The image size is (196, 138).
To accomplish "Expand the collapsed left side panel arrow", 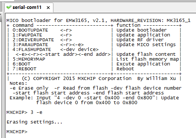I will (x=1, y=14).
